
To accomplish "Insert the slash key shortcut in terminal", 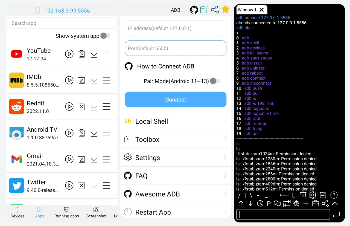I will pos(239,195).
